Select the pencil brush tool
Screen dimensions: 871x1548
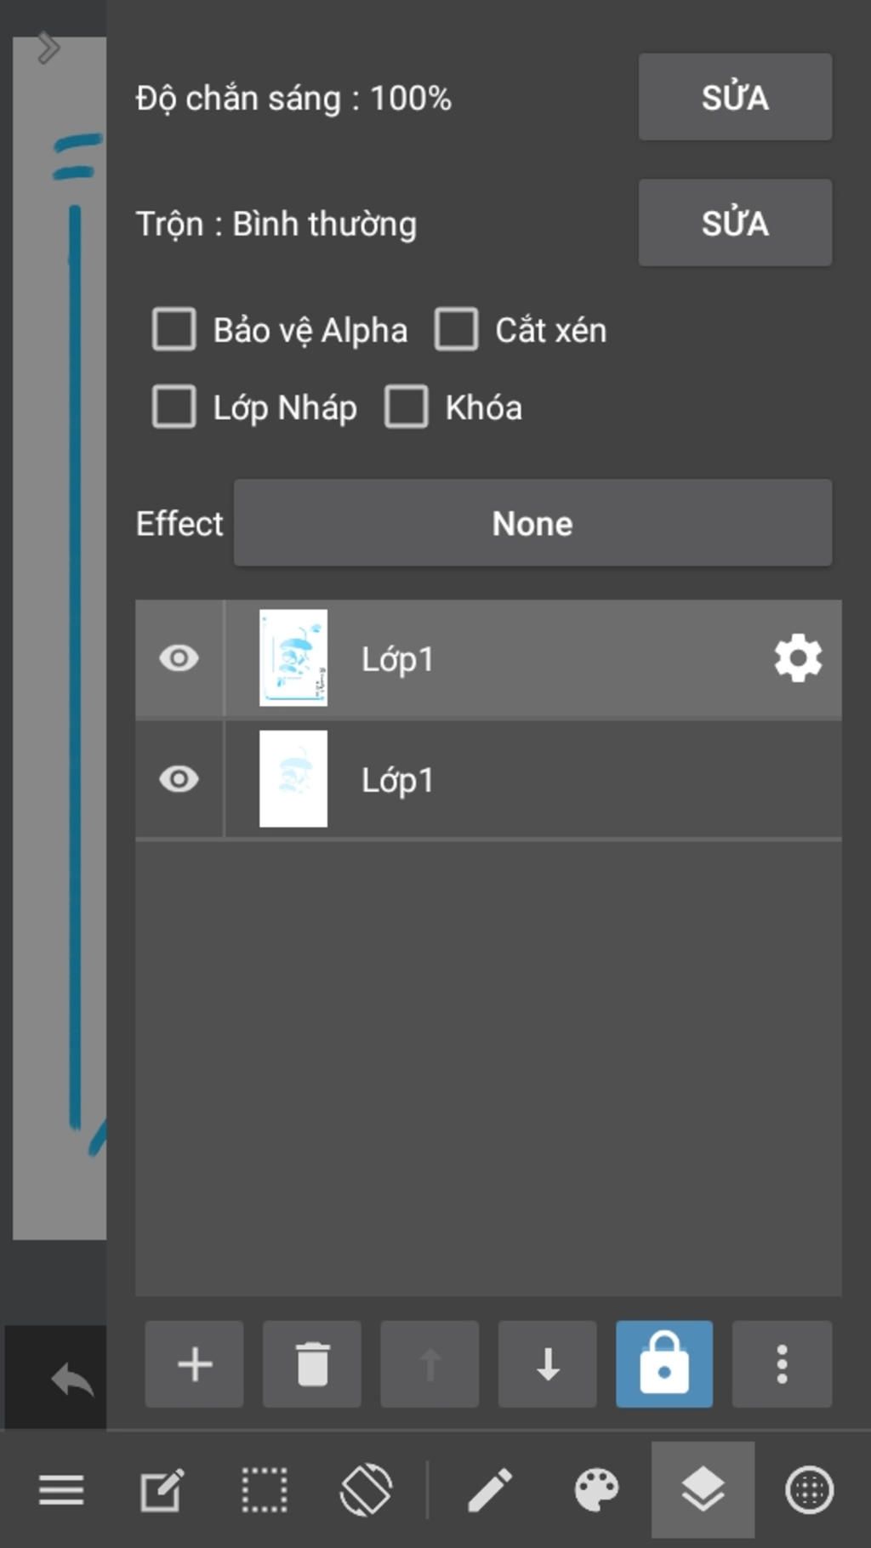(490, 1489)
